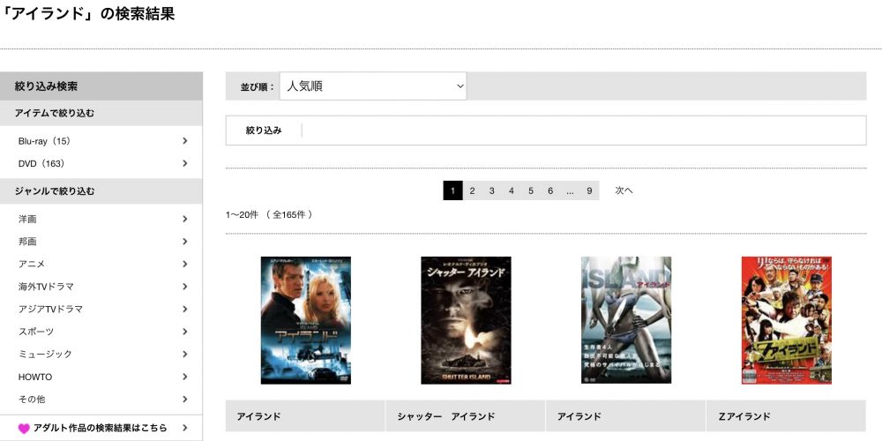Select the HOWTO genre
Image resolution: width=882 pixels, height=441 pixels.
35,377
